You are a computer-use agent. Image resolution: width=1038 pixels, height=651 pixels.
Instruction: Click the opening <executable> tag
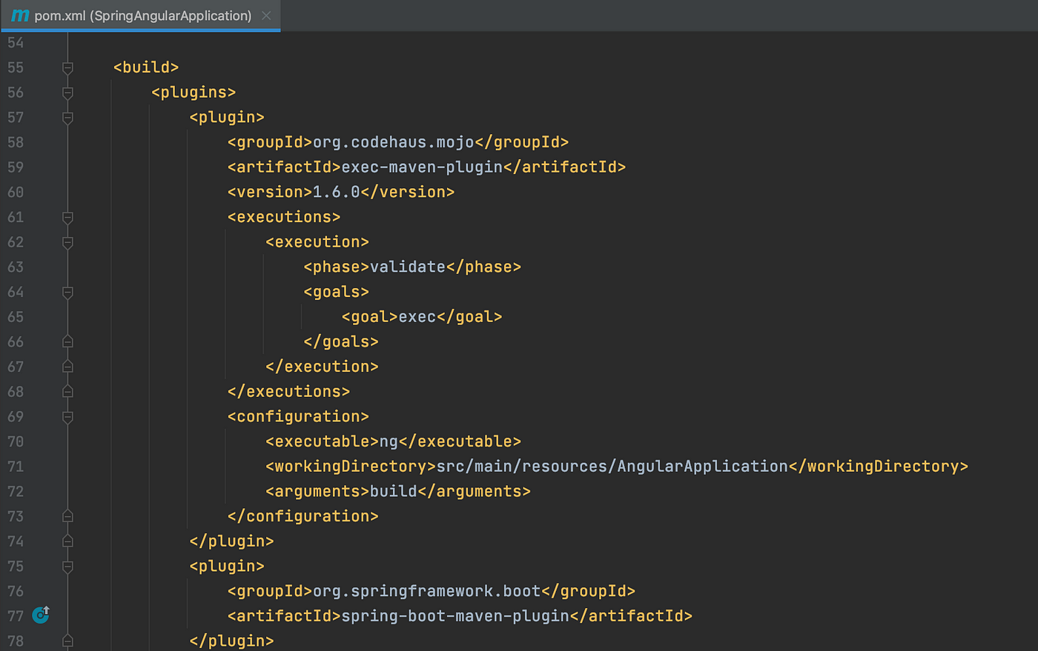coord(322,441)
